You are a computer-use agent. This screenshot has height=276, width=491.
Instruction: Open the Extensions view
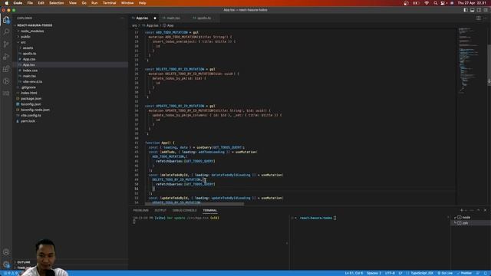point(6,69)
